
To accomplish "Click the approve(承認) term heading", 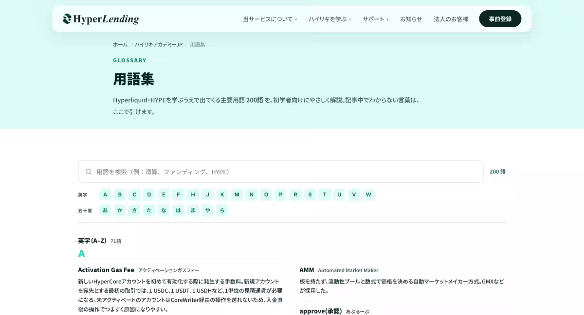I will [321, 311].
